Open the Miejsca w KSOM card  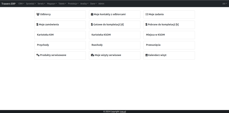coord(169,35)
